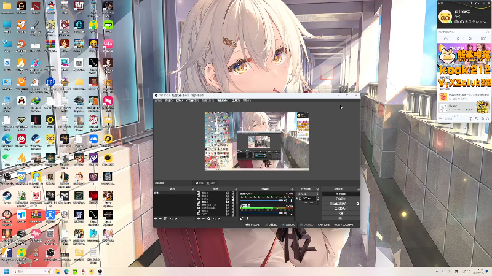Open the audio mixer options kebab menu
492x276 pixels.
point(247,218)
